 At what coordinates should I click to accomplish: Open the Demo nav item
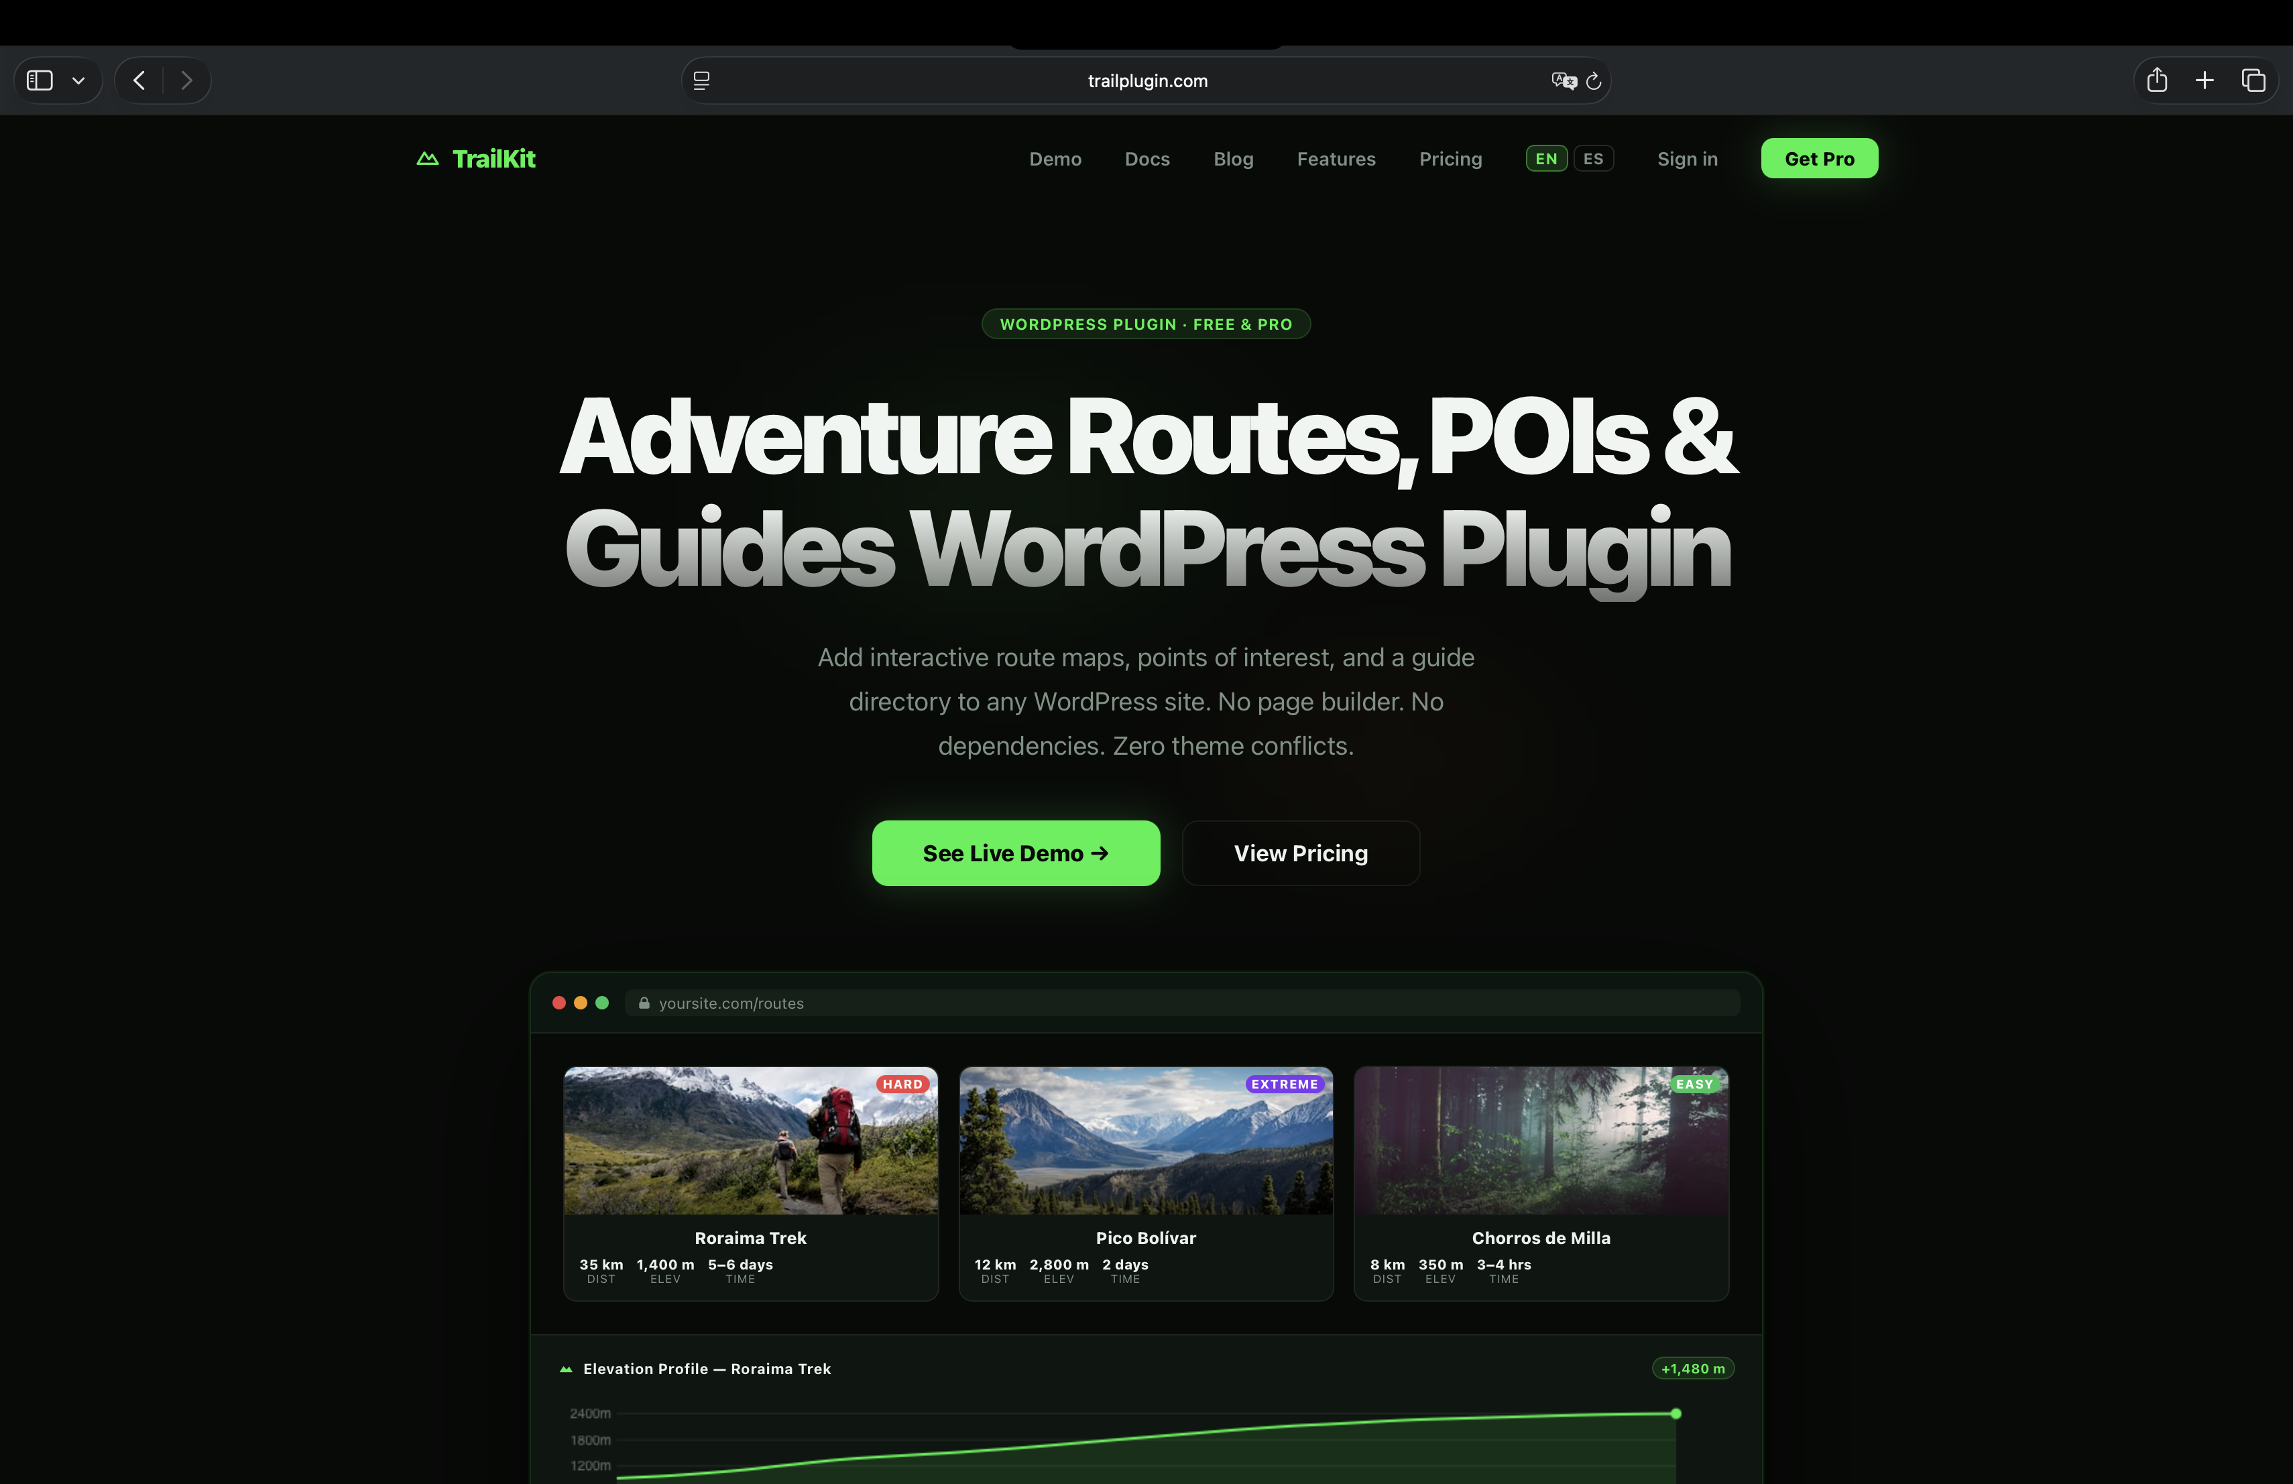(x=1055, y=159)
